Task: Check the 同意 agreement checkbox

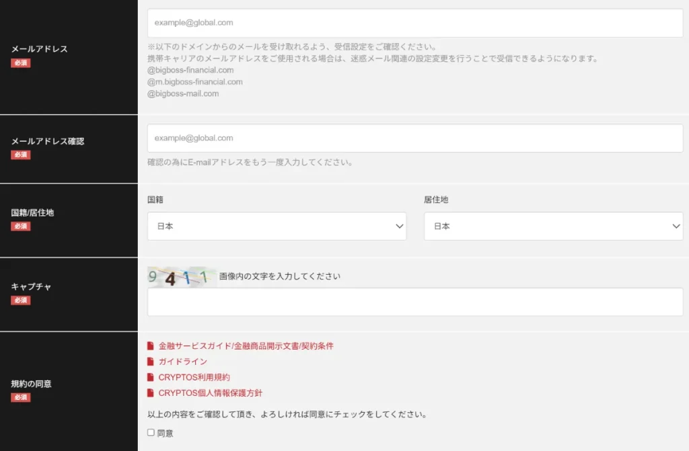Action: tap(151, 433)
